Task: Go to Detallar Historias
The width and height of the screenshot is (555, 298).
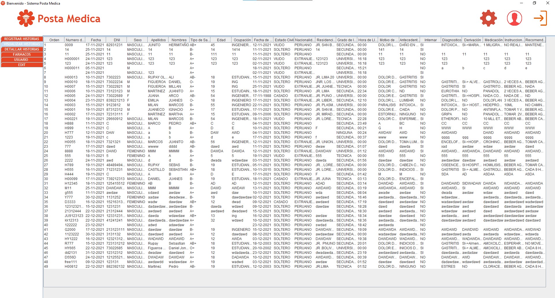Action: (x=22, y=49)
